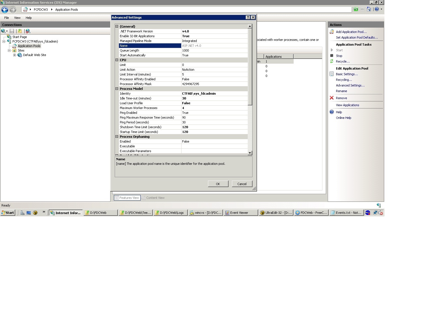Click the Help question icon in Actions
Image resolution: width=434 pixels, height=311 pixels.
coord(332,112)
